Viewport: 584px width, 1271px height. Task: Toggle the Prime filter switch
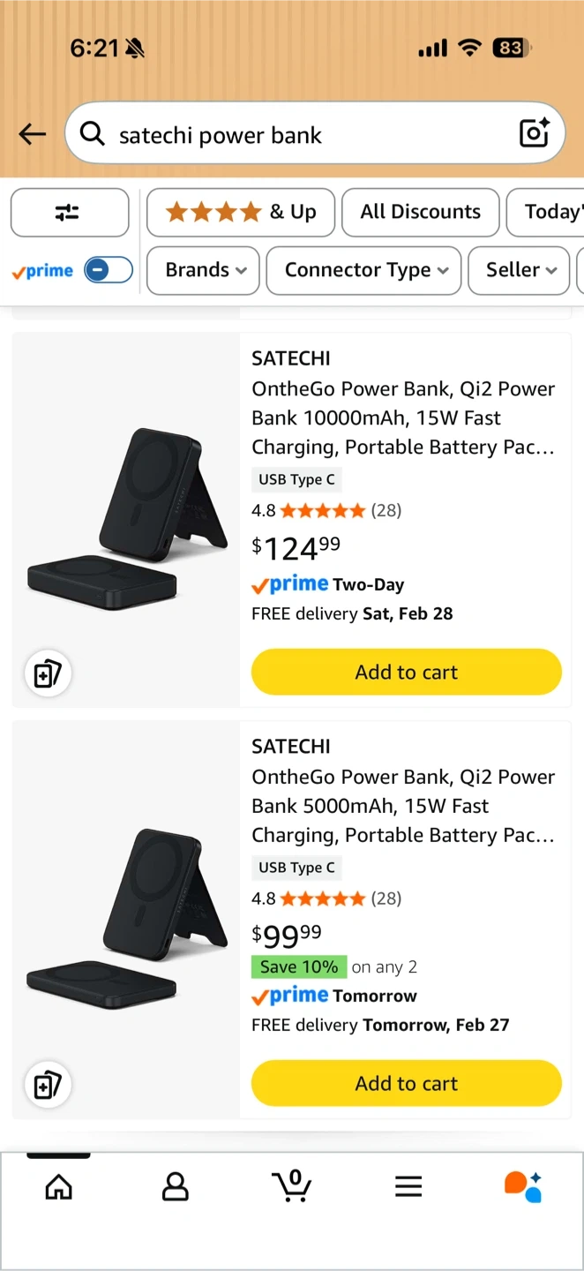click(x=108, y=270)
